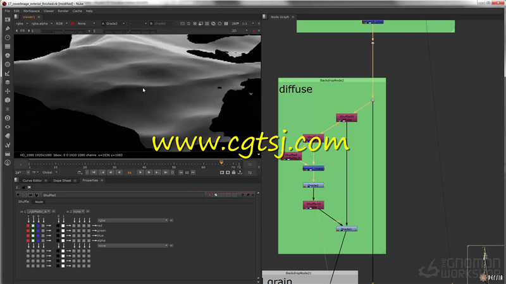Toggle blue channel box for green output

[38, 230]
